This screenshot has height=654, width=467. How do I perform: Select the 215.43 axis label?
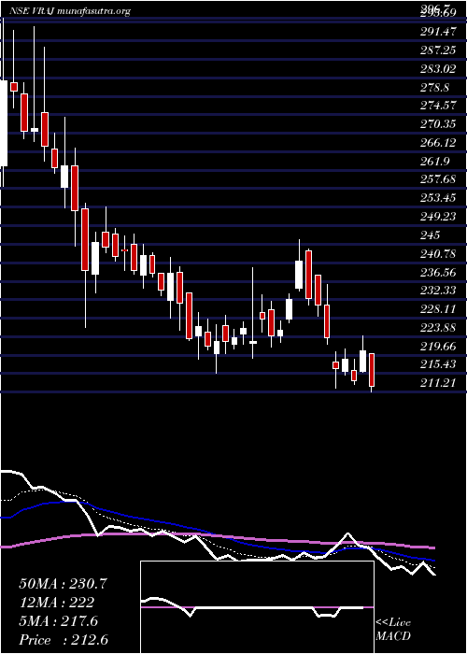click(x=438, y=364)
